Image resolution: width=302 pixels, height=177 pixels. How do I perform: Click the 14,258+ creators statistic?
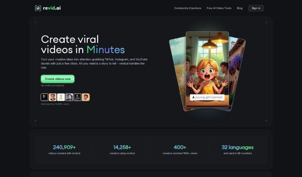[x=122, y=150]
